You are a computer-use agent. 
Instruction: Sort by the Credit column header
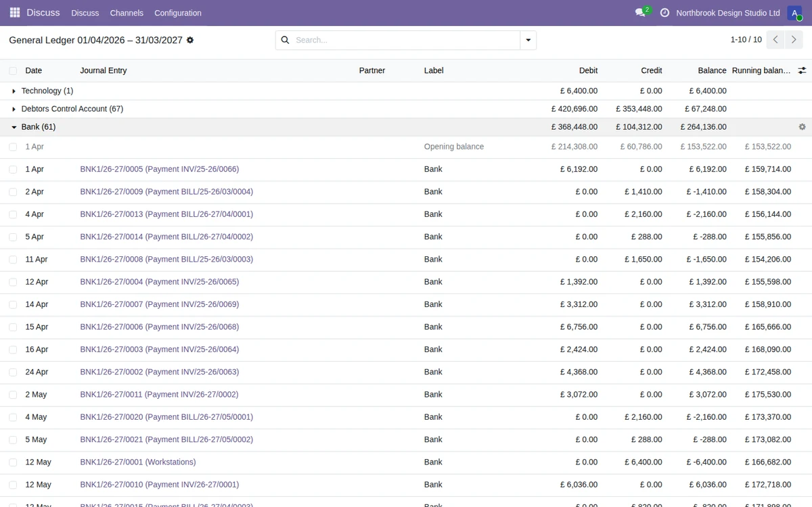652,70
